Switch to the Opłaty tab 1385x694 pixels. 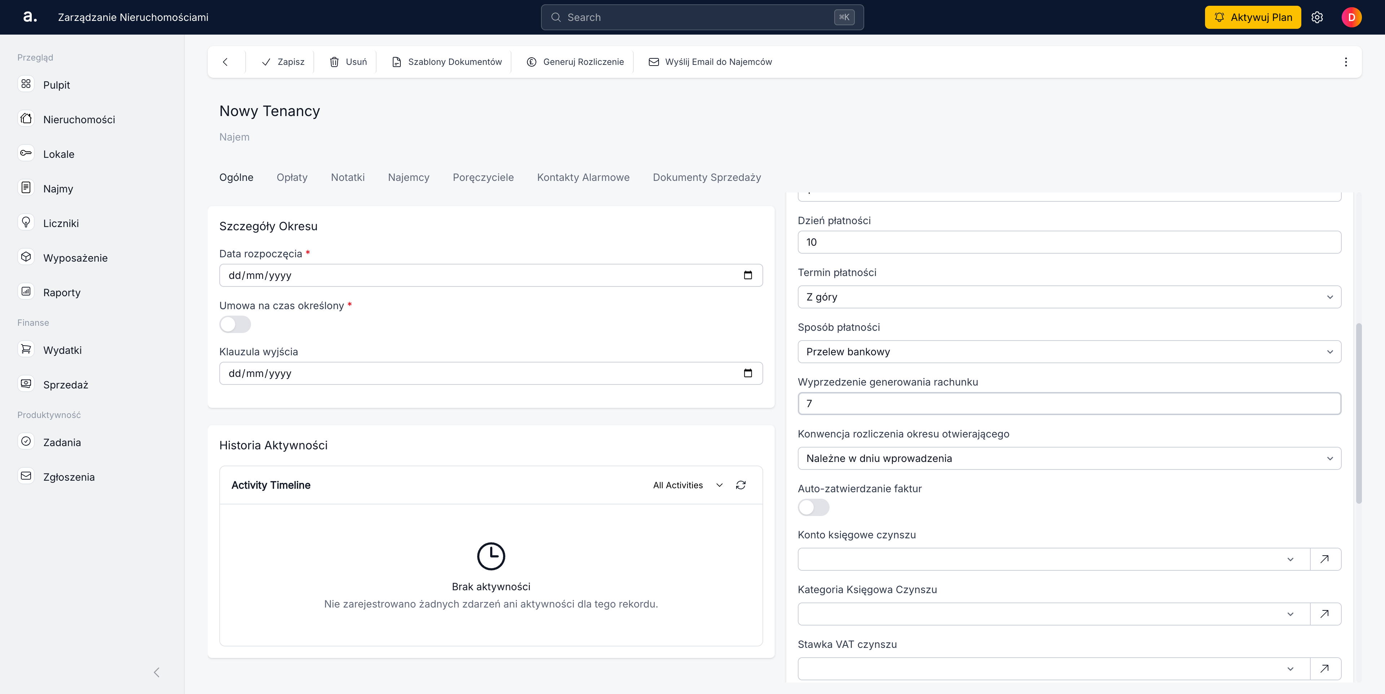click(x=292, y=177)
